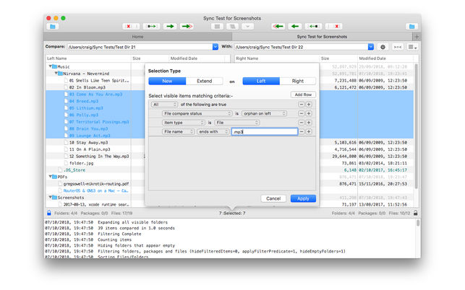
Task: Remove the File compare status criteria row
Action: [302, 113]
